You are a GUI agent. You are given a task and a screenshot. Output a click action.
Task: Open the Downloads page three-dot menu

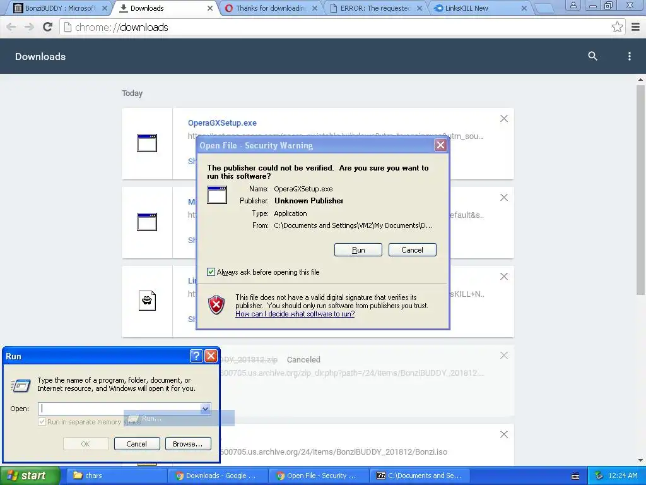629,56
